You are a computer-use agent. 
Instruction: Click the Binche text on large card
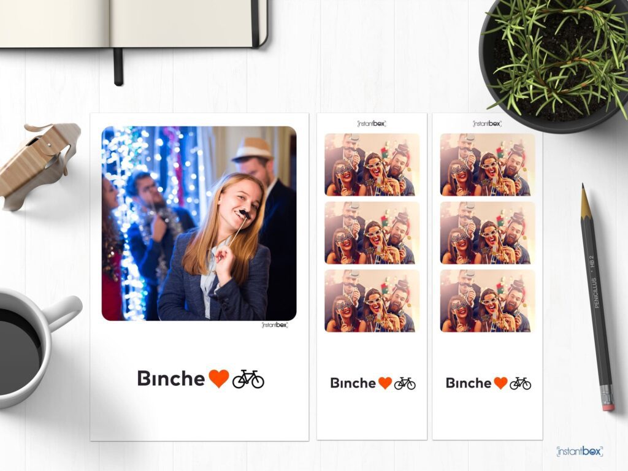point(171,378)
